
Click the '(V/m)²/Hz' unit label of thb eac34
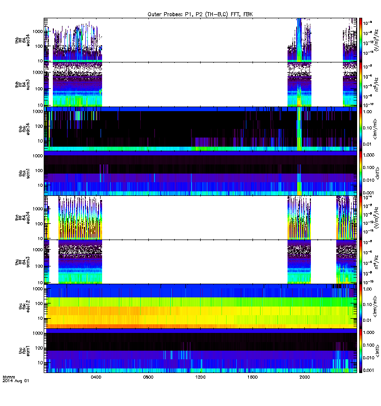(x=377, y=40)
